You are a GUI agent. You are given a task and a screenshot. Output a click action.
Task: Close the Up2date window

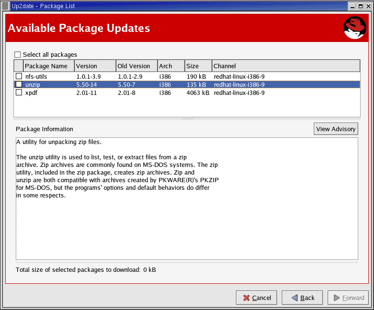pyautogui.click(x=369, y=6)
